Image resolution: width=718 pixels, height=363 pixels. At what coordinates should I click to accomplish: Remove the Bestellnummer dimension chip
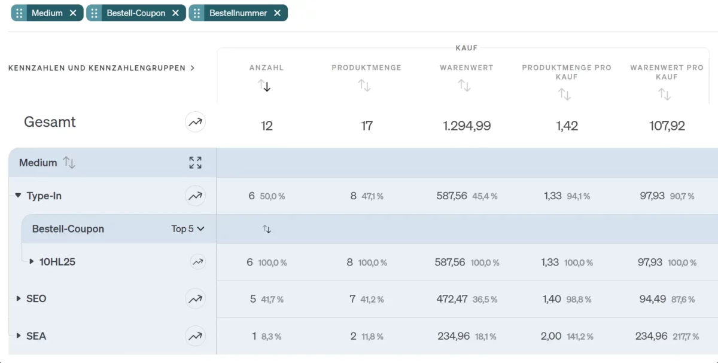[x=278, y=13]
